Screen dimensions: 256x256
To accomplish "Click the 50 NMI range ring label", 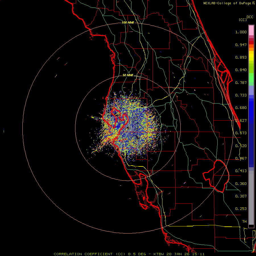I will pos(128,75).
